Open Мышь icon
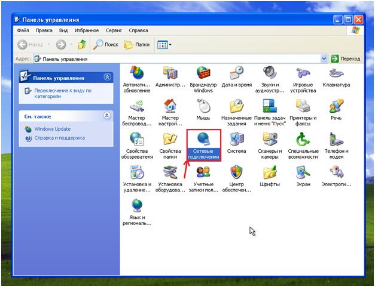The width and height of the screenshot is (375, 287). click(x=203, y=110)
